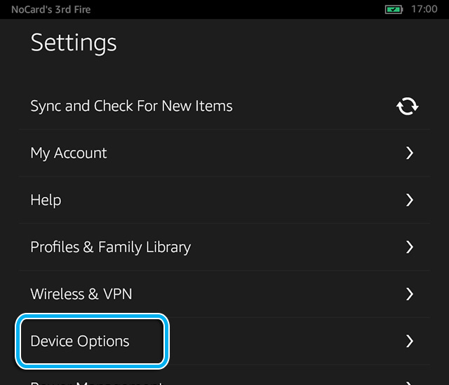Tap the battery charging icon in status bar
Screen dimensions: 449x385
click(394, 9)
